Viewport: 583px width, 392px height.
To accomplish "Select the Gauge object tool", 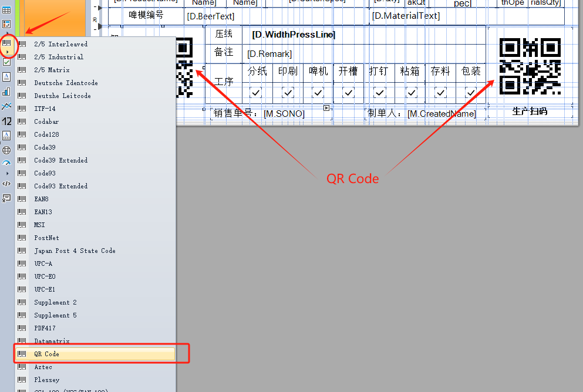I will coord(6,163).
